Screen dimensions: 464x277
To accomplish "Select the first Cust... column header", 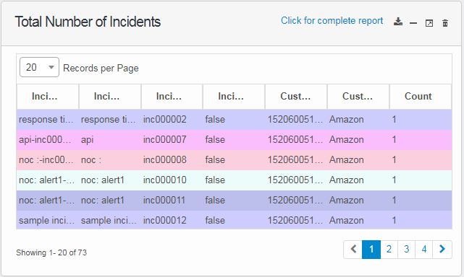I will click(x=295, y=97).
